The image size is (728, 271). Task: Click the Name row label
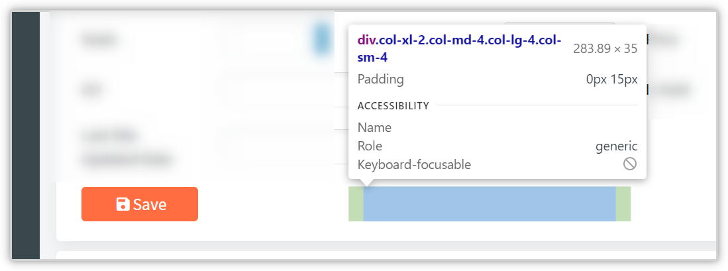point(375,128)
